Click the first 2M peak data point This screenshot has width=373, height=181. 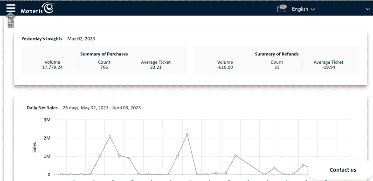coord(110,137)
